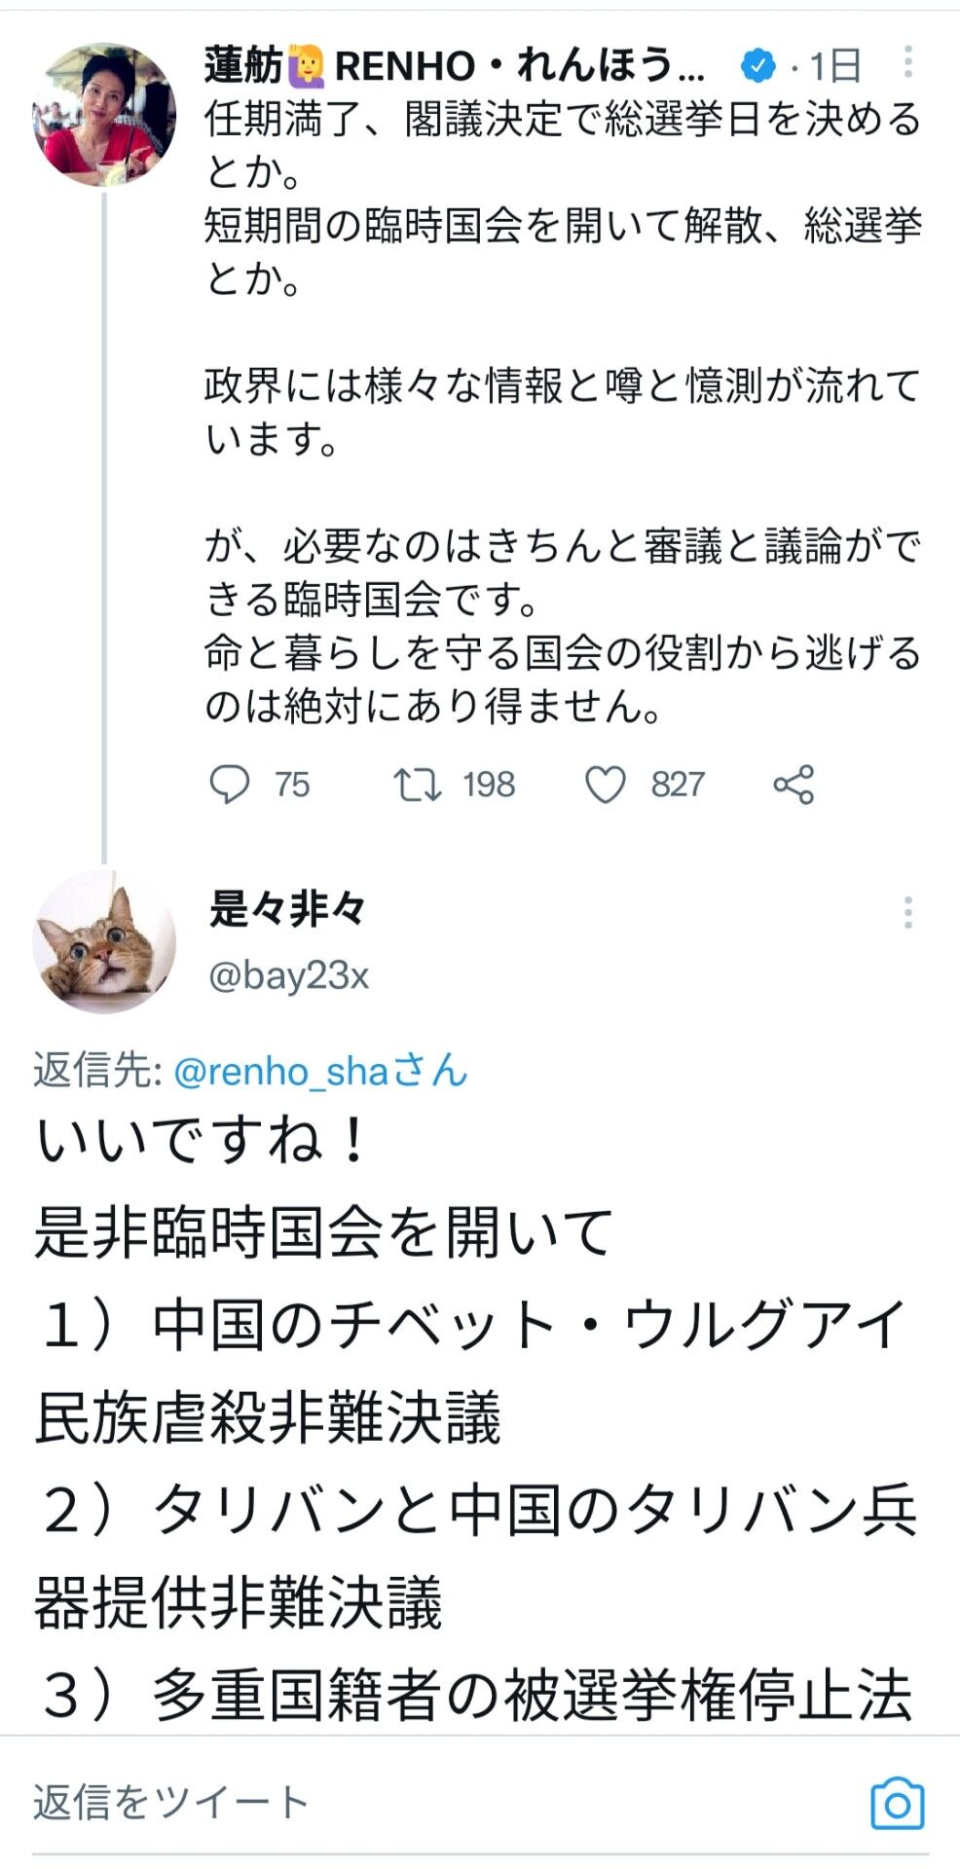Tap the 蓮舫 RENHO account name

(453, 65)
